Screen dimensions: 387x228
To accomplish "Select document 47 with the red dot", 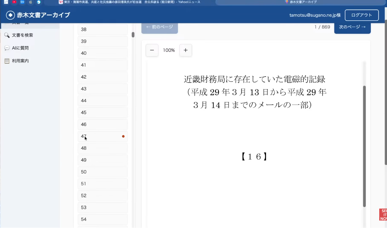I will pyautogui.click(x=103, y=136).
